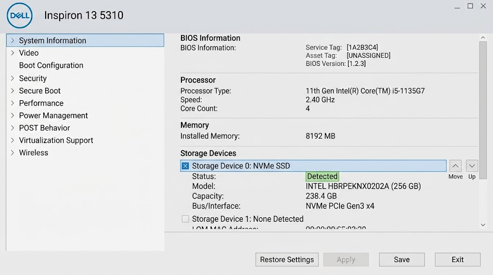The height and width of the screenshot is (275, 493).
Task: Open the Wireless settings category
Action: pos(33,152)
